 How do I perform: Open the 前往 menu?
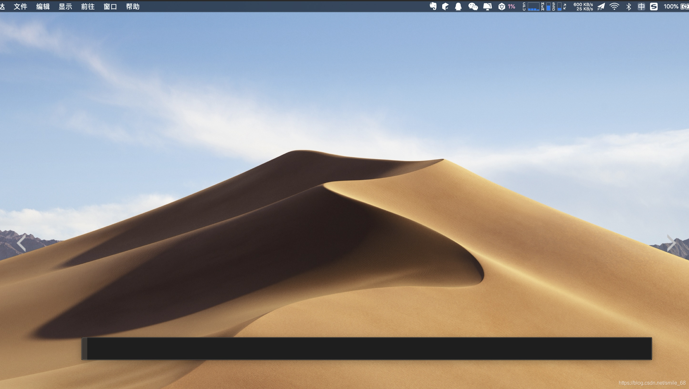tap(88, 6)
